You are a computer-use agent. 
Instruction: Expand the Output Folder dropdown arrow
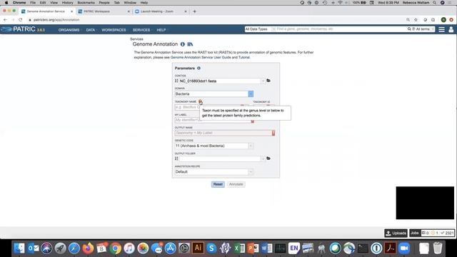[x=263, y=158]
